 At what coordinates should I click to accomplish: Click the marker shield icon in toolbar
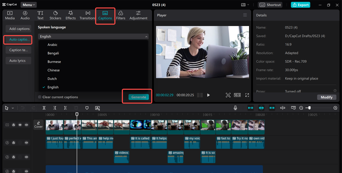click(x=87, y=108)
